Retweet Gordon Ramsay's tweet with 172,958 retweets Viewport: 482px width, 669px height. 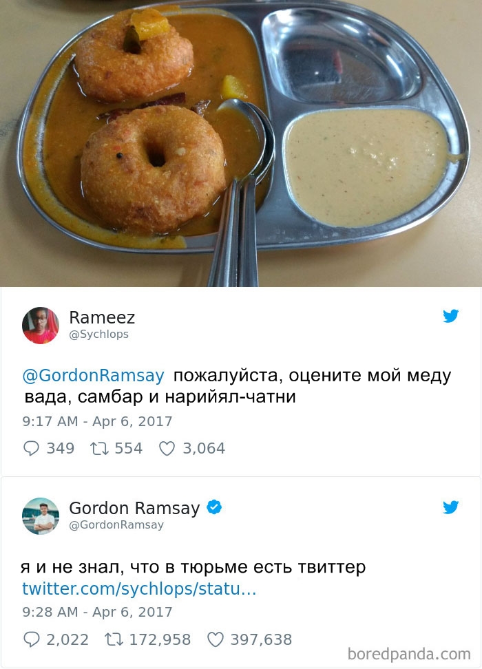[x=114, y=639]
